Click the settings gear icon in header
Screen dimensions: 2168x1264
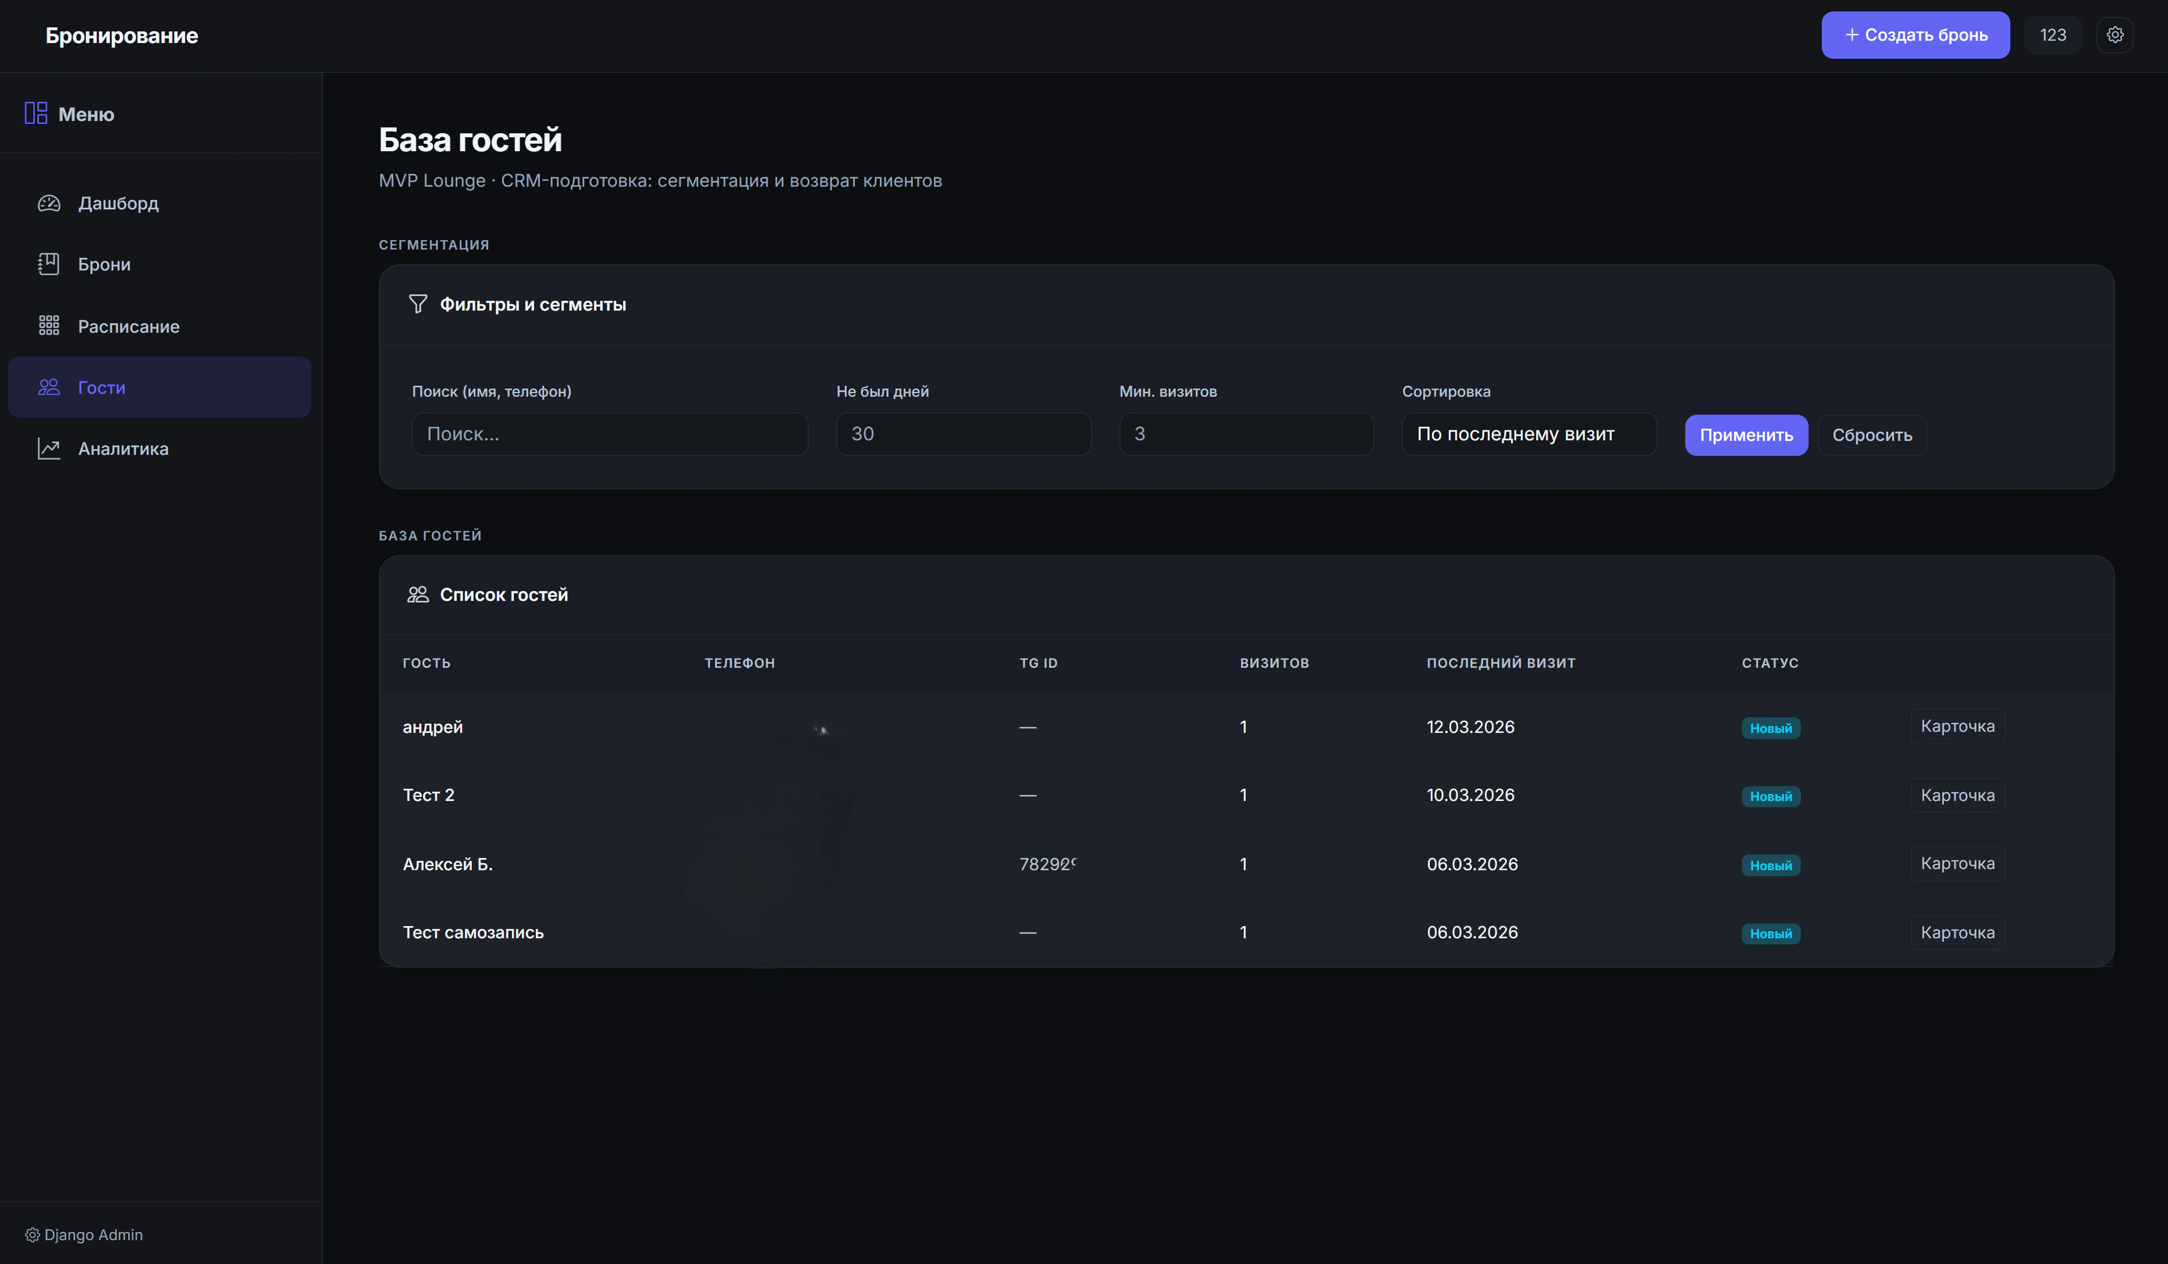pyautogui.click(x=2114, y=35)
